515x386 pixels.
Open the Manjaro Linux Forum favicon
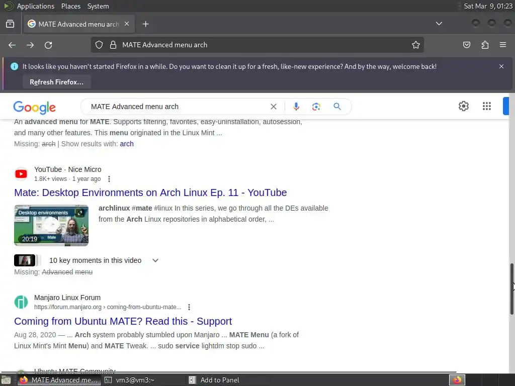pos(21,302)
